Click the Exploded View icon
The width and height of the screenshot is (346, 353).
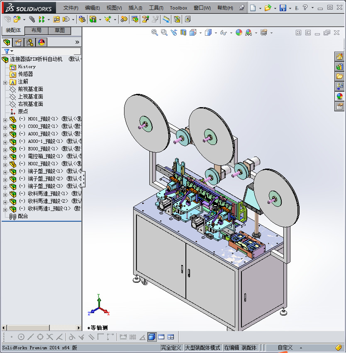(145, 19)
